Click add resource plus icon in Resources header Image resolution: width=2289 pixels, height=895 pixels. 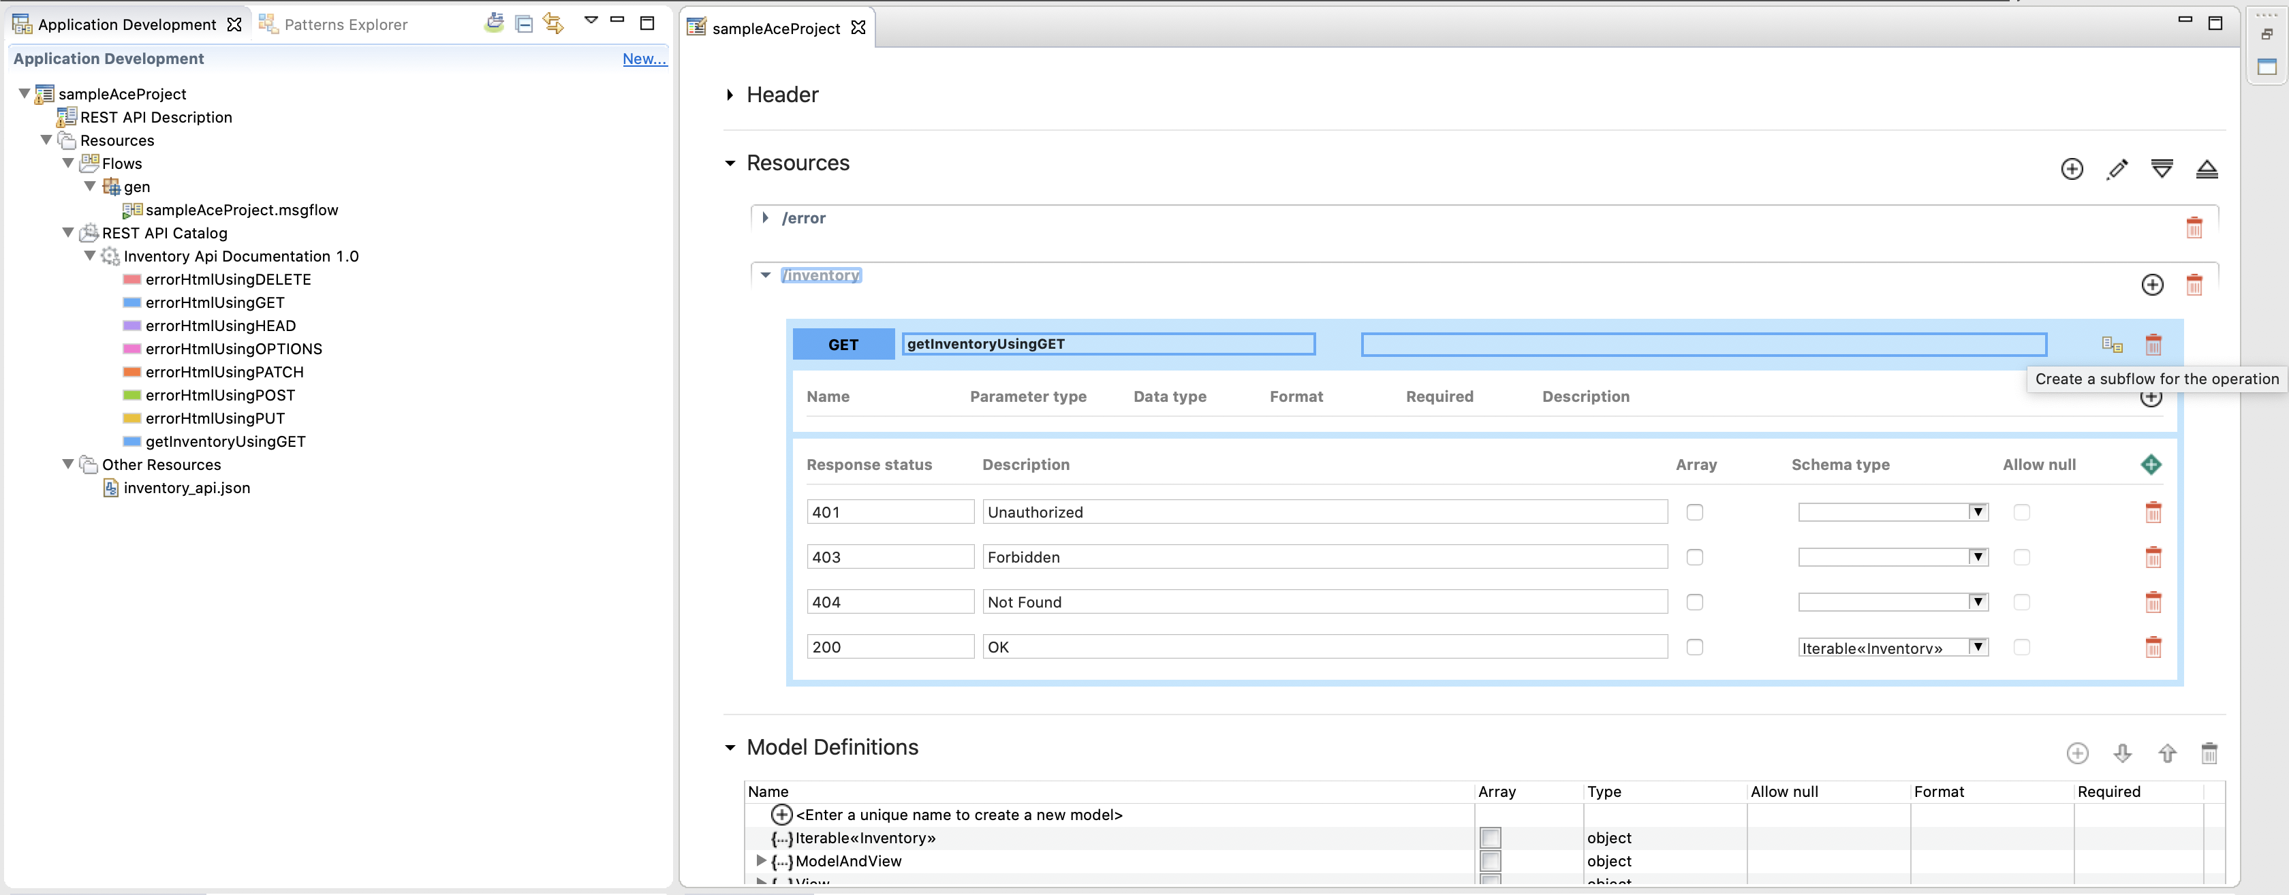pyautogui.click(x=2071, y=169)
